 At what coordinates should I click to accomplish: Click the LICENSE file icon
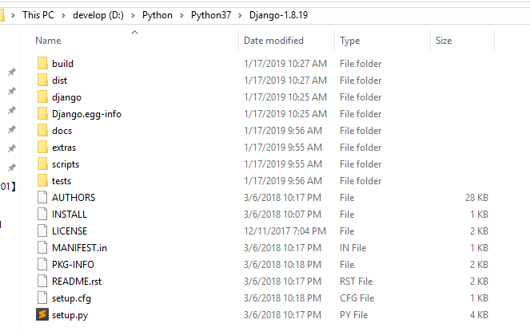[x=42, y=231]
